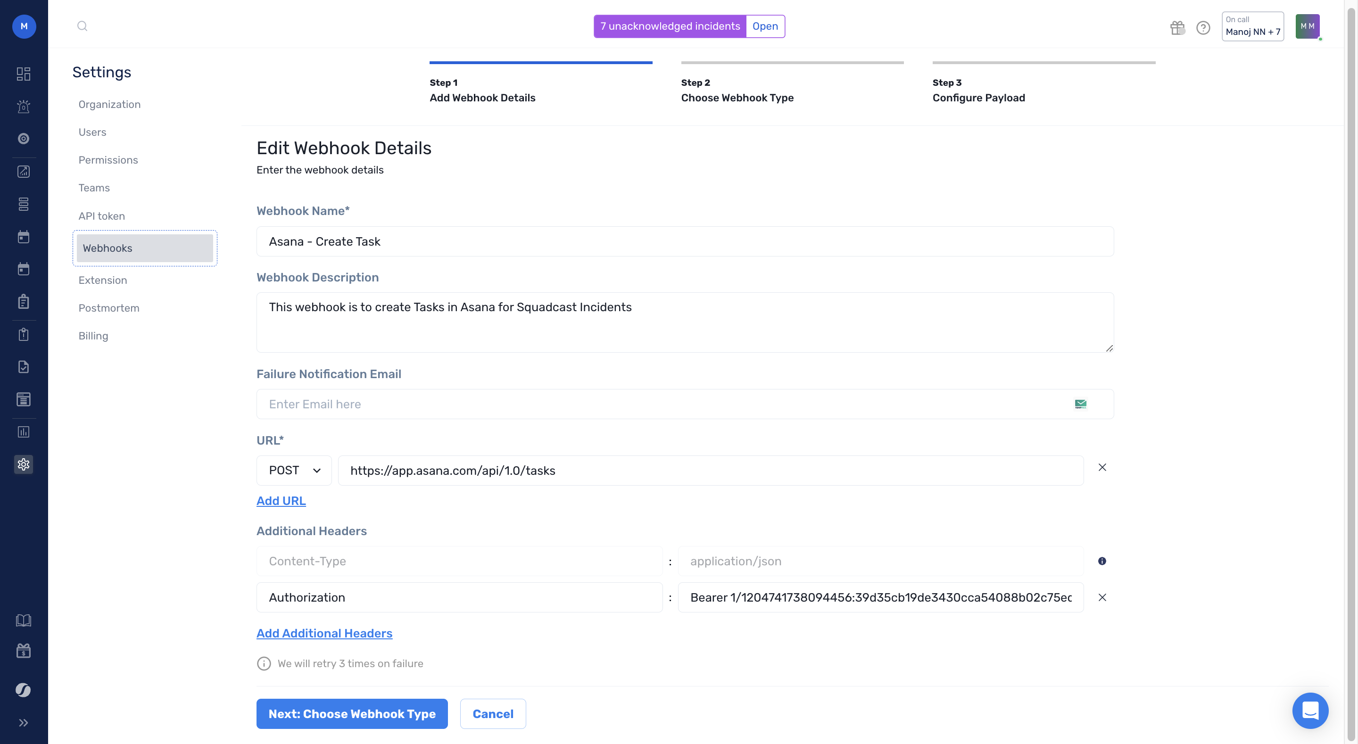Screen dimensions: 1358x744
Task: Remove the Asana URL with X
Action: 1102,468
